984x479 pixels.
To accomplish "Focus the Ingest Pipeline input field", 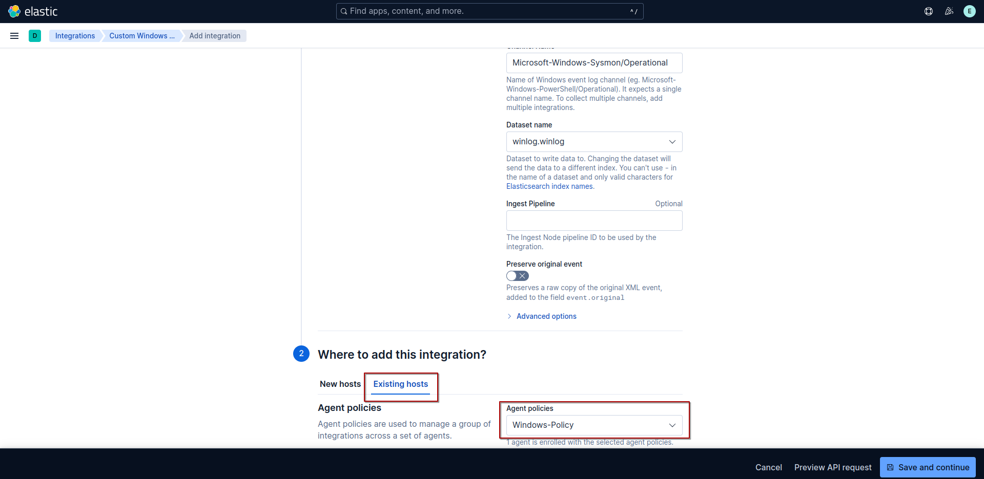I will coord(594,221).
